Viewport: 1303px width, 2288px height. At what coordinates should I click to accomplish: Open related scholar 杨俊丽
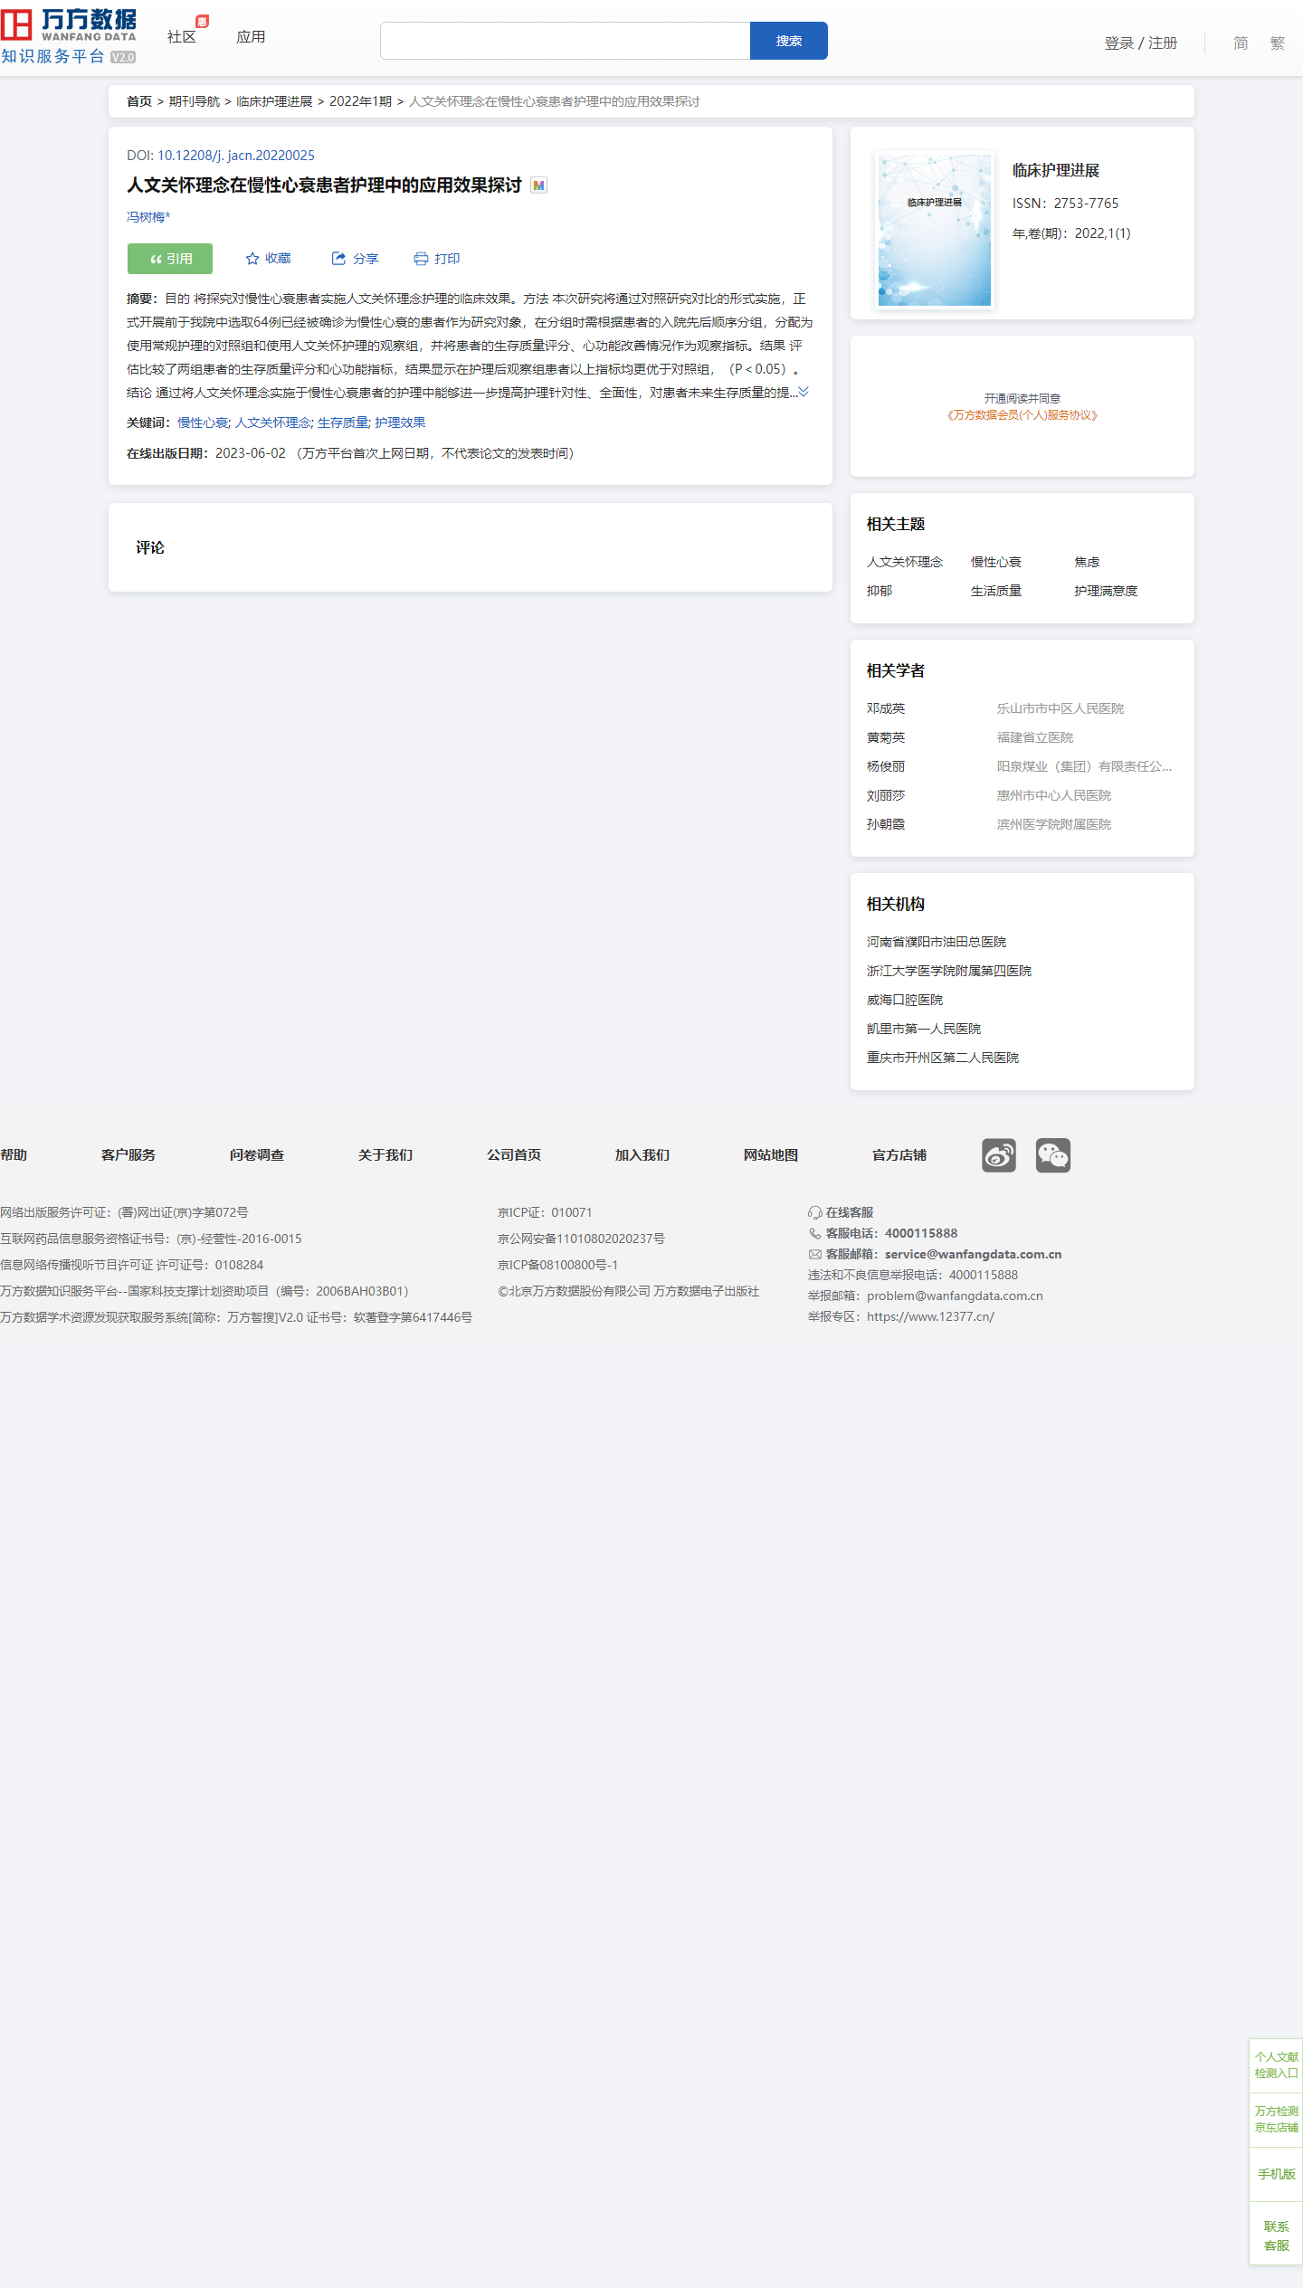click(886, 766)
